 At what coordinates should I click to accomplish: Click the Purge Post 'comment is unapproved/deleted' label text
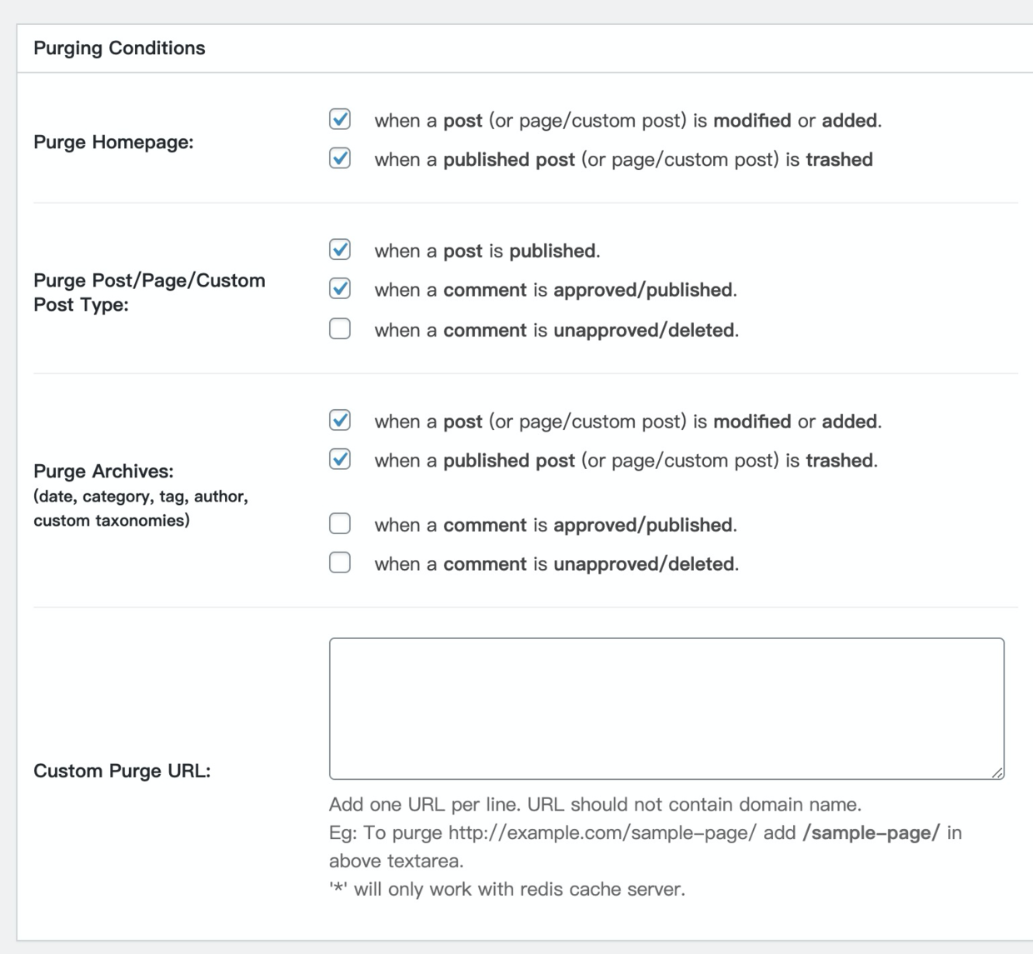556,331
